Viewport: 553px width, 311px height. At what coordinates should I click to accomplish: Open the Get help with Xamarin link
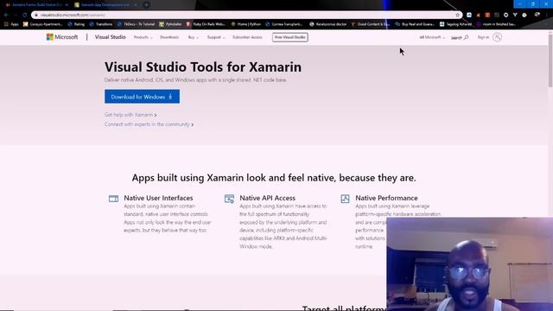click(130, 115)
